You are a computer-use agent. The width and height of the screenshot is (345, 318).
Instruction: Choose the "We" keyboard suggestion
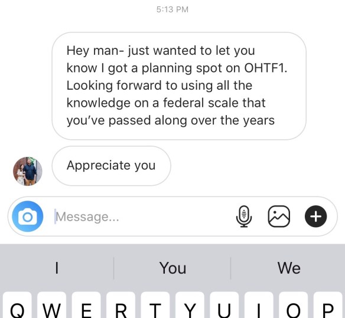tap(288, 268)
